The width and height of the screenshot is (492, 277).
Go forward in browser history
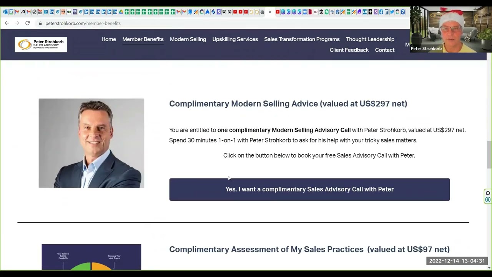17,23
